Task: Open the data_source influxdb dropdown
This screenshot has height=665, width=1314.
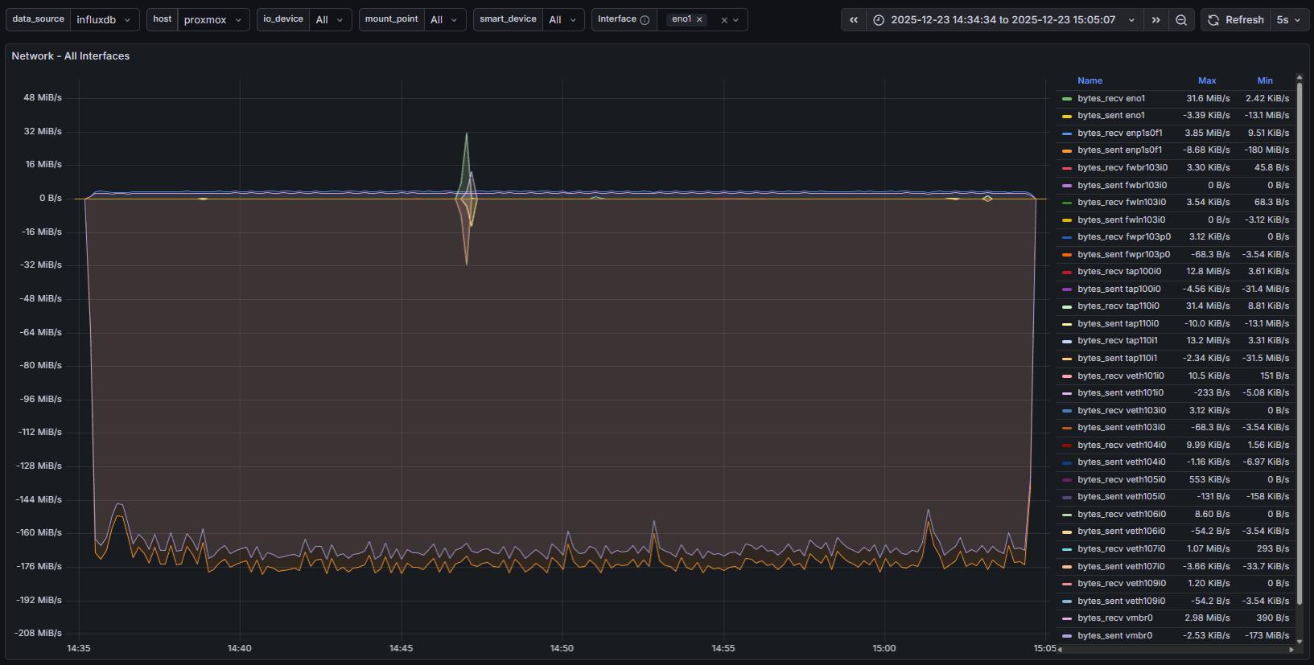Action: pyautogui.click(x=105, y=20)
